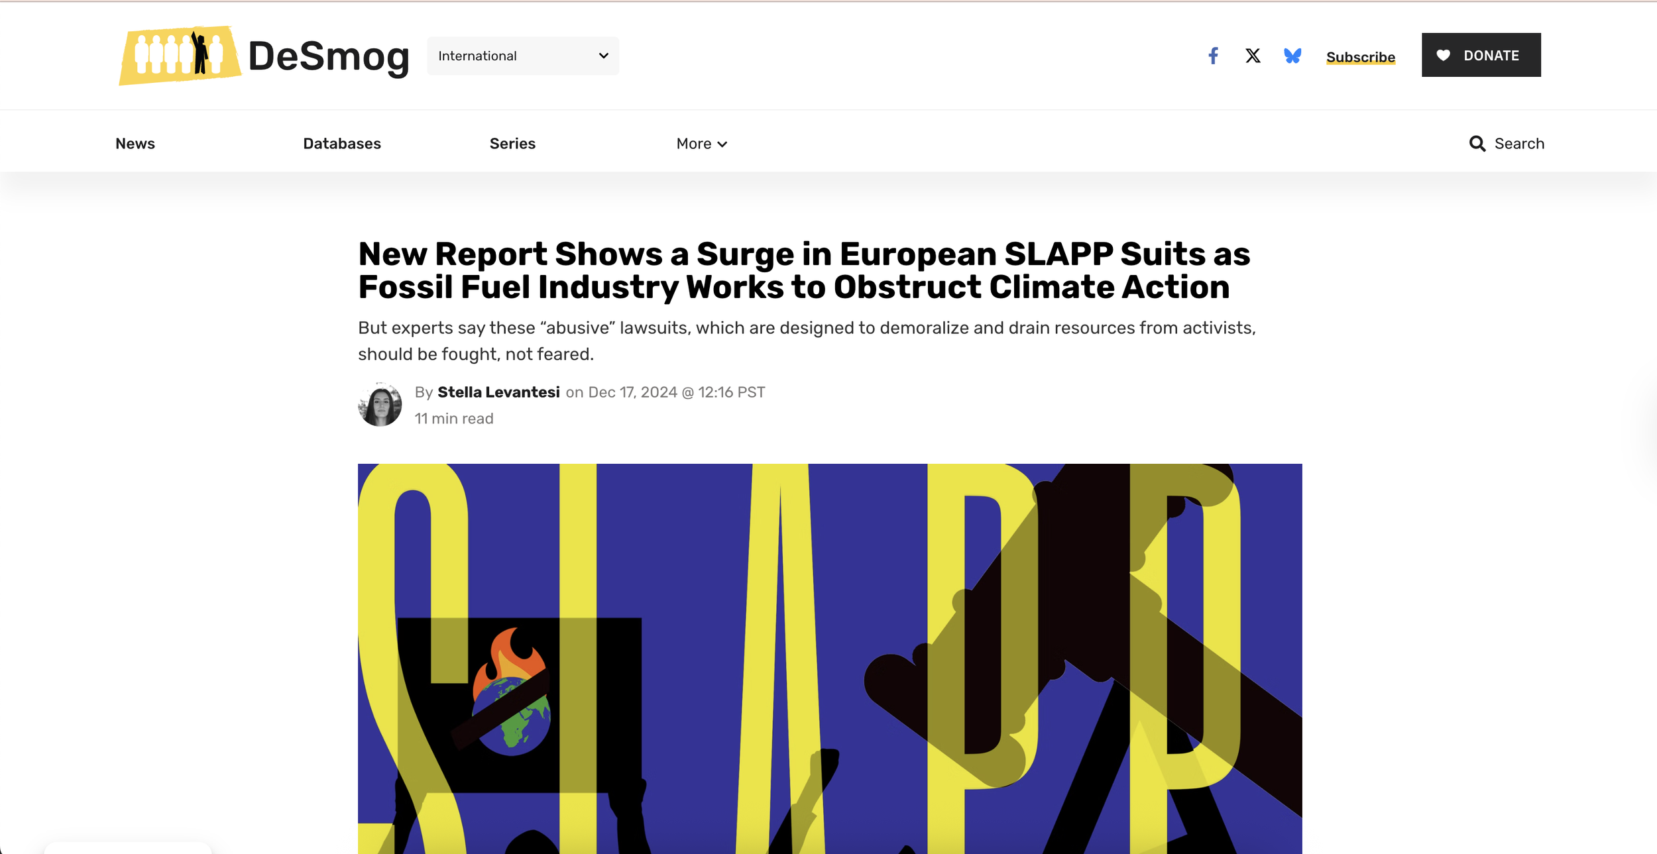Open the Bluesky butterfly icon

[x=1292, y=56]
